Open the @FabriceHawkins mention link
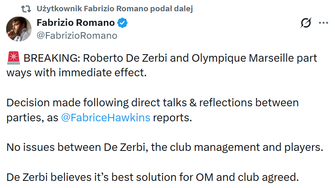 (x=105, y=118)
